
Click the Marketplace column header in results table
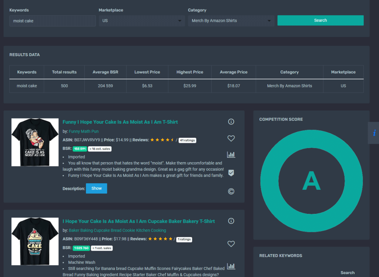tap(343, 72)
